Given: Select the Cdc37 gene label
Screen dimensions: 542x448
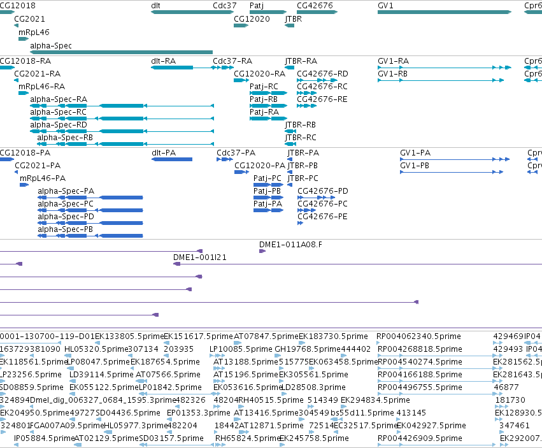Looking at the screenshot, I should [x=225, y=6].
